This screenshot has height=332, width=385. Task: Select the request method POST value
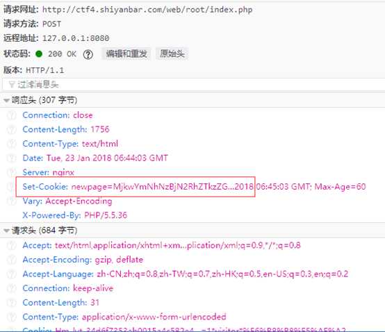click(51, 24)
